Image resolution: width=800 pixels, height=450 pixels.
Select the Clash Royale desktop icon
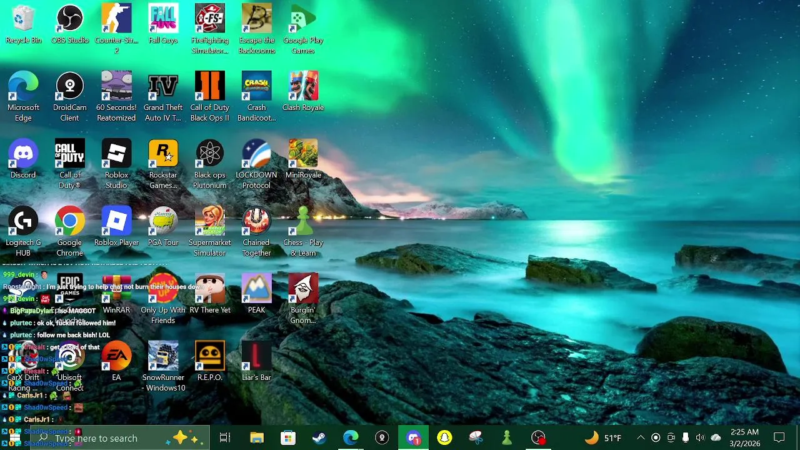coord(303,92)
